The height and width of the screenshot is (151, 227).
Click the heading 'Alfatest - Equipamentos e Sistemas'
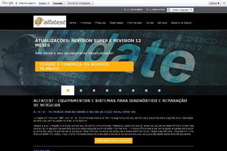(110, 103)
